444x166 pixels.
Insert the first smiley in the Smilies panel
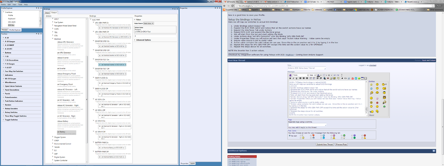click(371, 85)
